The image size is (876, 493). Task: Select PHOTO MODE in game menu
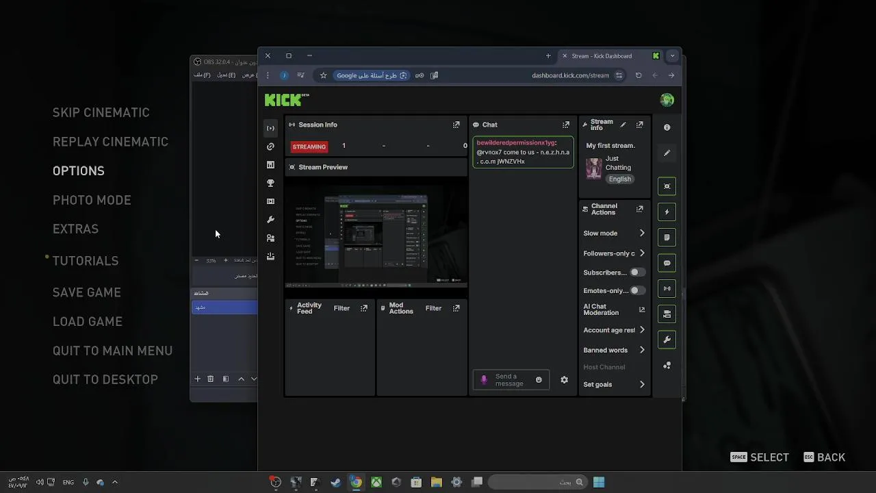(x=92, y=200)
